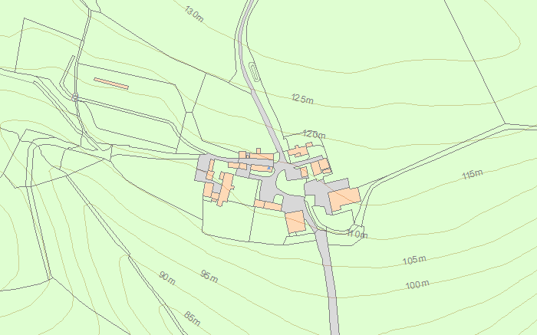Click the 125m contour label

(303, 99)
